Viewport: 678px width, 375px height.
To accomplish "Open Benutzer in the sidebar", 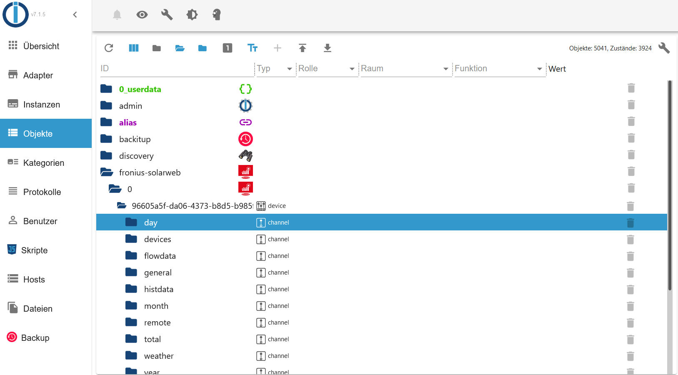I will [46, 221].
